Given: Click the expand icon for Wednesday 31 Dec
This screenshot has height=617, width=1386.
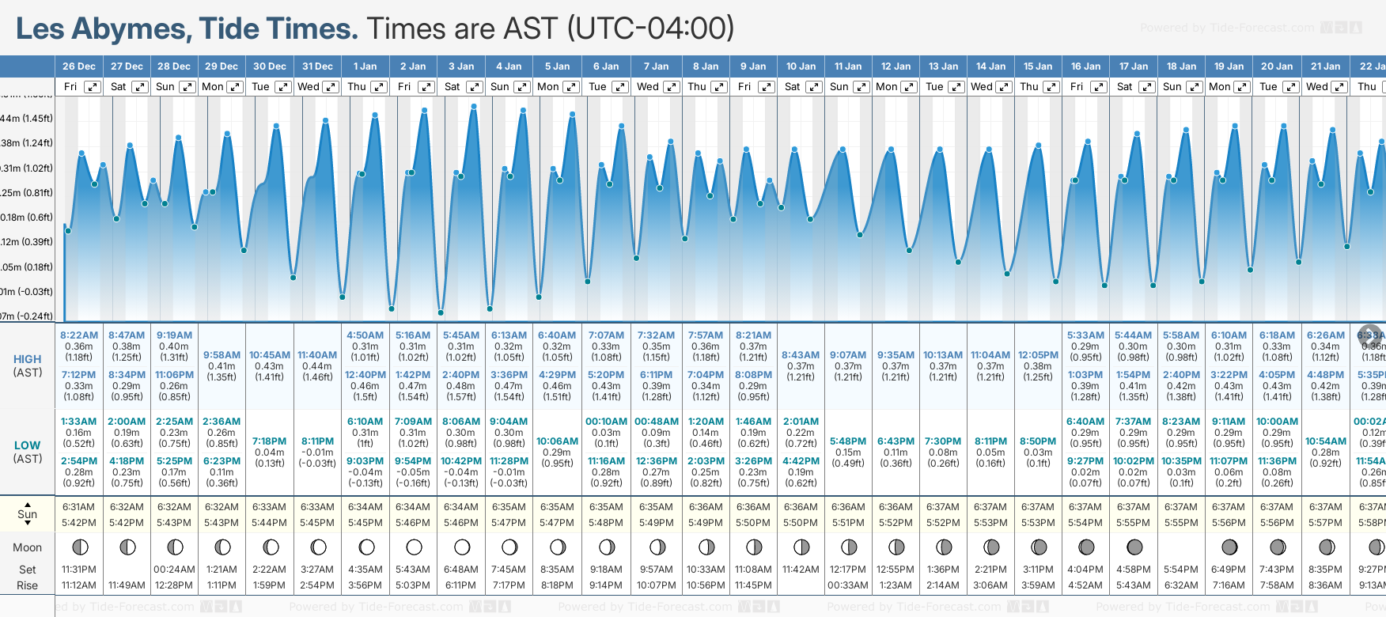Looking at the screenshot, I should [x=331, y=87].
